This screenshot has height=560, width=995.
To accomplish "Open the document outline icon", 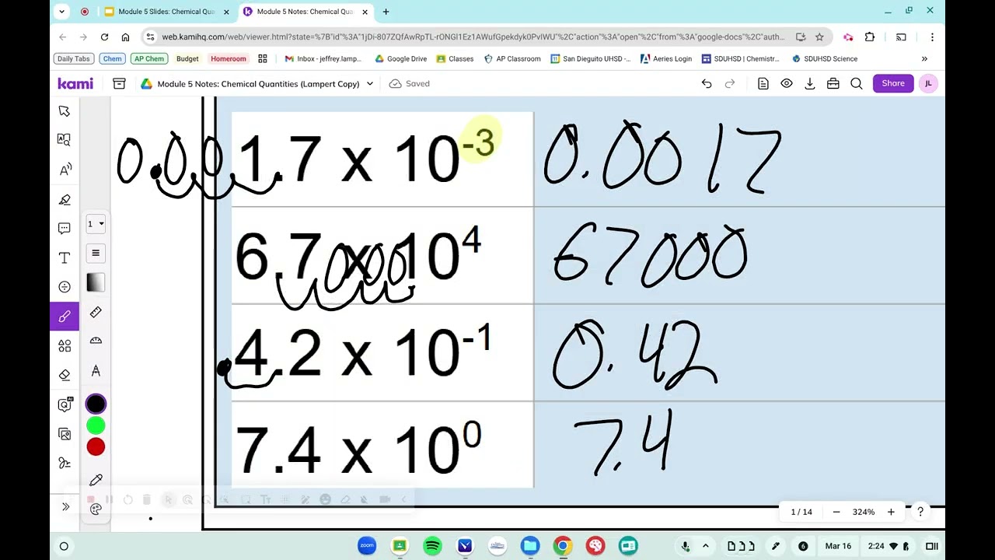I will pos(763,83).
